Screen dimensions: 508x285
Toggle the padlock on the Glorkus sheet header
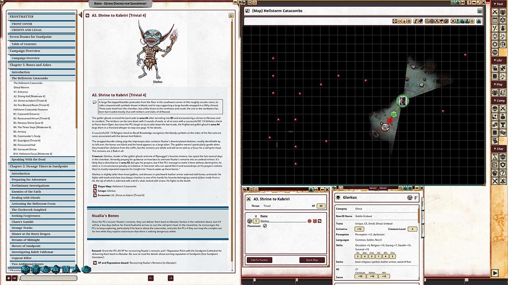point(405,189)
